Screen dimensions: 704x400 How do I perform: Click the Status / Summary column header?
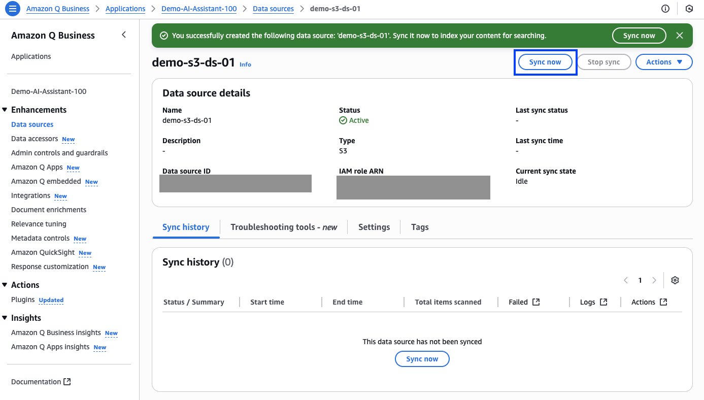[194, 302]
